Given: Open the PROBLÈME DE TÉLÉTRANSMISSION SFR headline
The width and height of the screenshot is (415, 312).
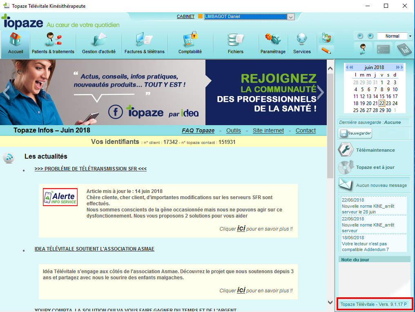Looking at the screenshot, I should tap(91, 169).
